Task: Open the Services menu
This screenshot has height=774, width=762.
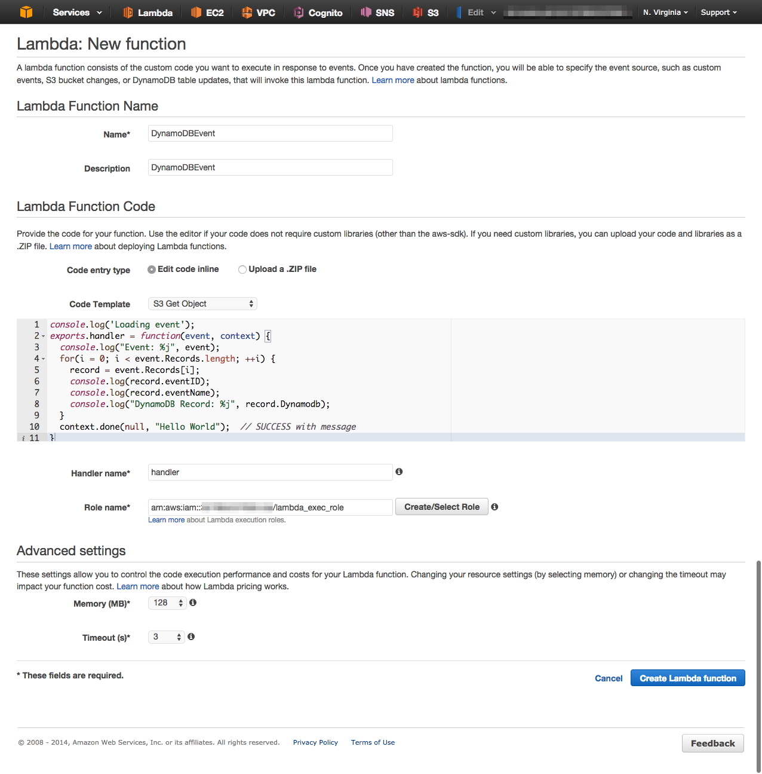Action: coord(77,13)
